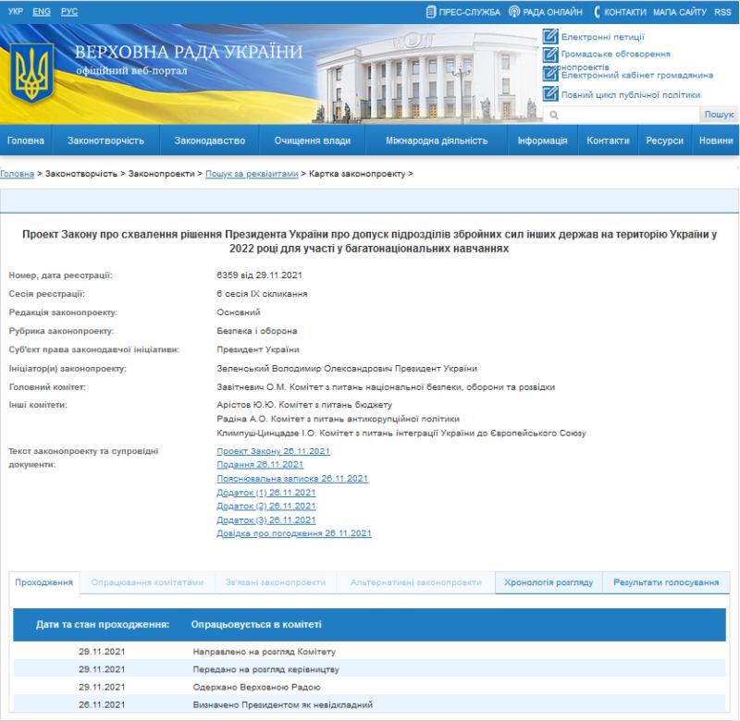Open ПРЕС-СЛУЖБА link
The width and height of the screenshot is (740, 721).
[469, 12]
